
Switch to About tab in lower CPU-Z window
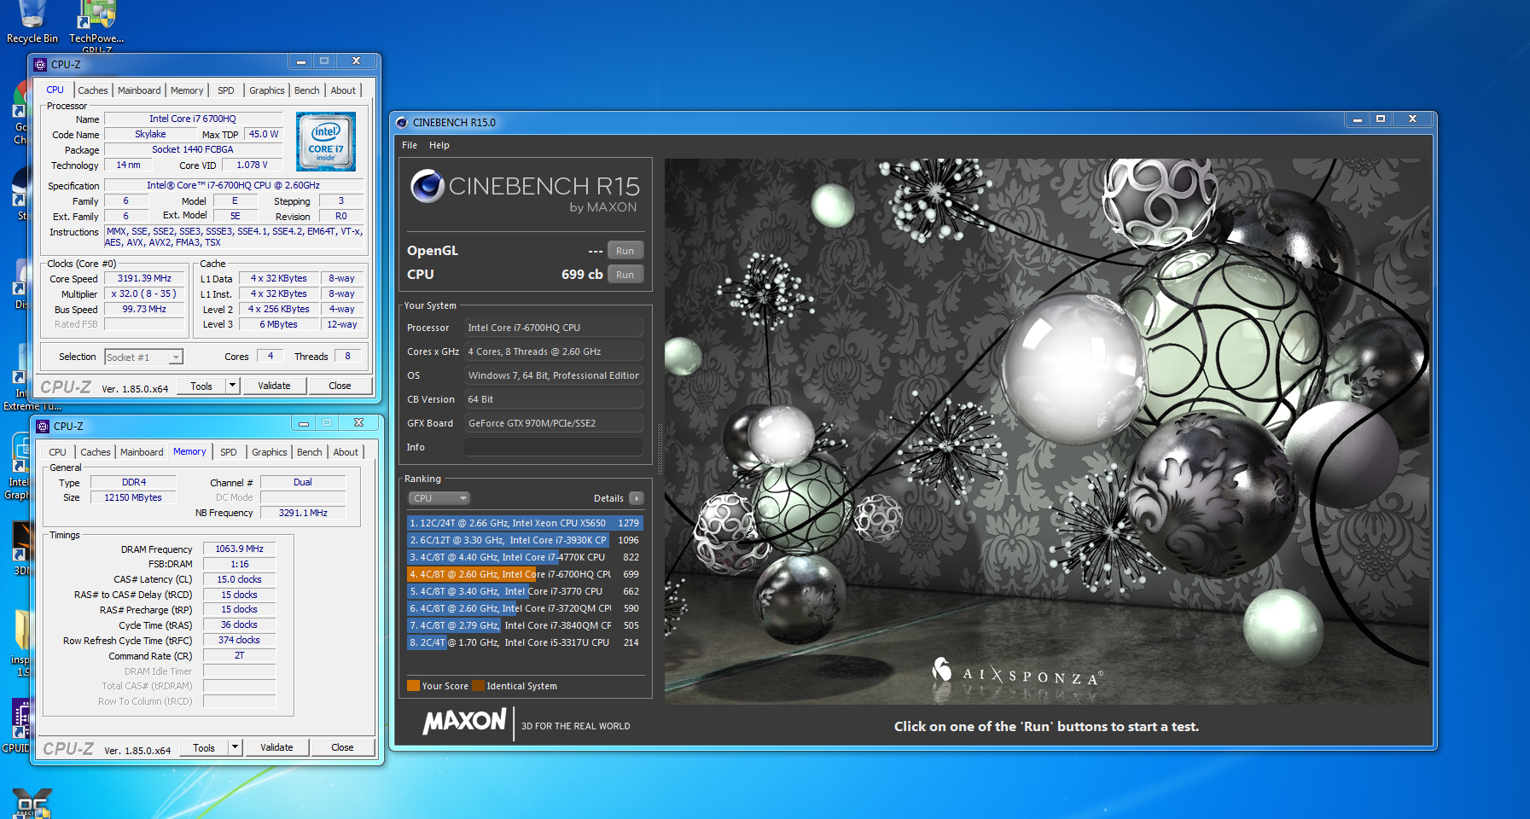tap(346, 452)
